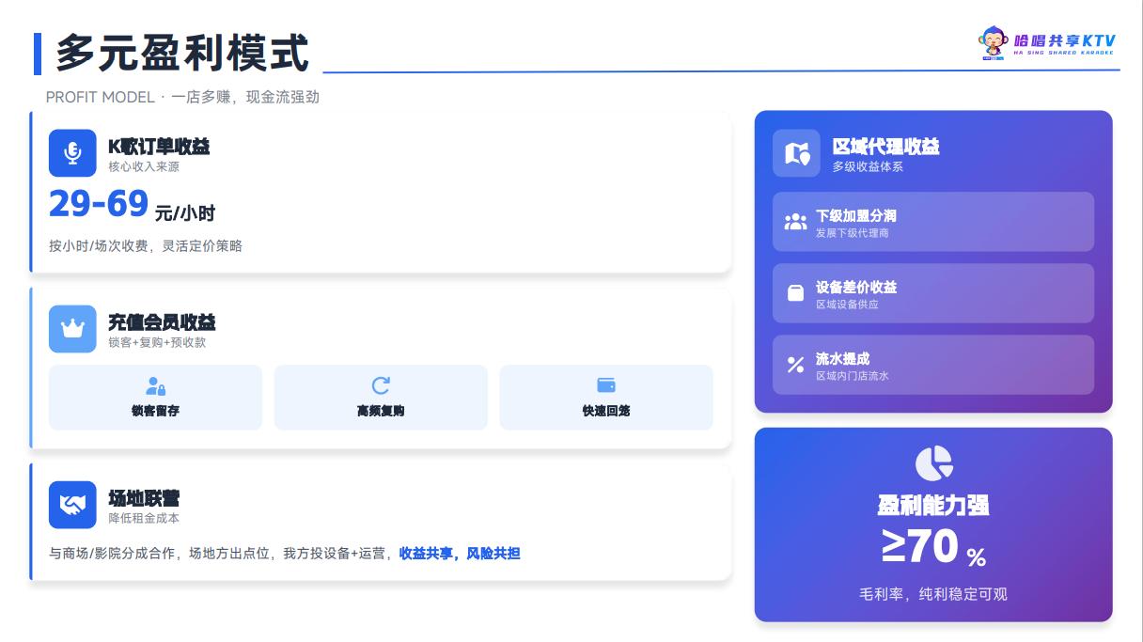Click the 毛利率，纯利稳定可观 line
The width and height of the screenshot is (1143, 642).
pyautogui.click(x=933, y=594)
